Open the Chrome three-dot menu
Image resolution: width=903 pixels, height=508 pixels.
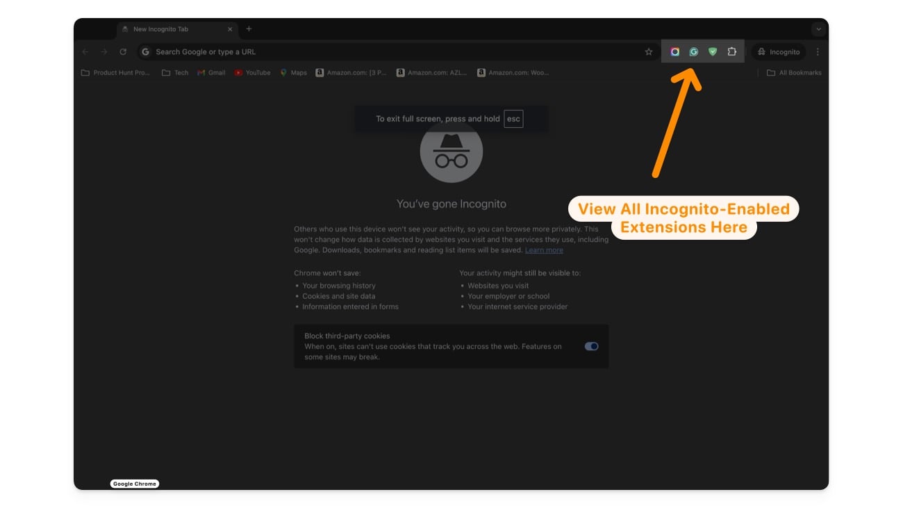818,52
